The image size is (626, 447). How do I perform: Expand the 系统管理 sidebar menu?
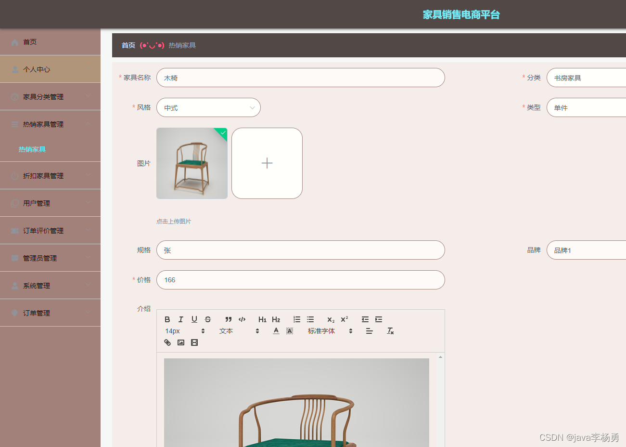tap(50, 285)
